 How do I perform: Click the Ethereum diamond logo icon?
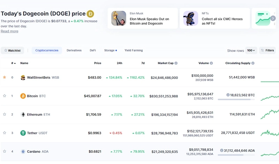pyautogui.click(x=23, y=114)
